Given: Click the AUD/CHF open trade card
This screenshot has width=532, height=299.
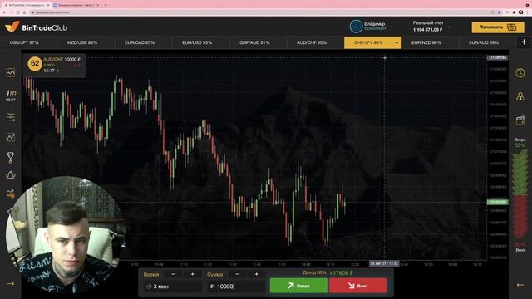Looking at the screenshot, I should pos(54,65).
